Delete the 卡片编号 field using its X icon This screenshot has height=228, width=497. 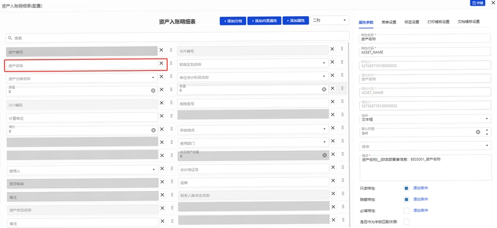332,49
